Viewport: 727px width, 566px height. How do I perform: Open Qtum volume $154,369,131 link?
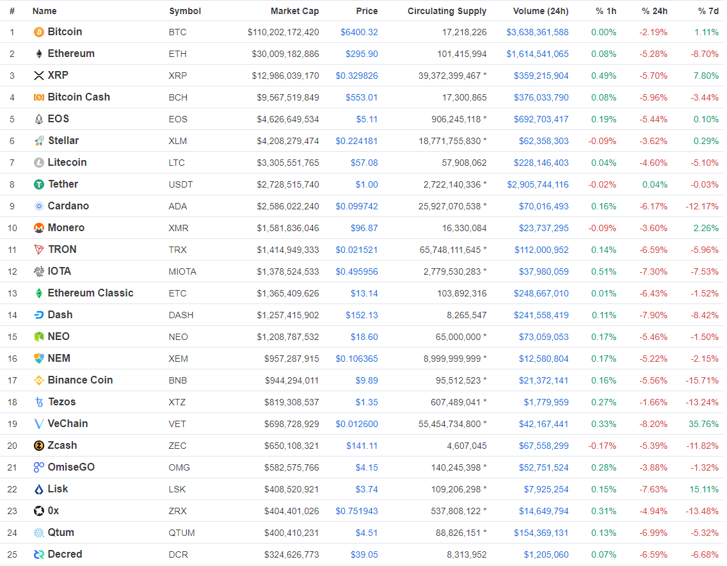tap(541, 533)
